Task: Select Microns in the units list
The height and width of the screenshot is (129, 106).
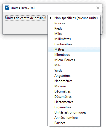Action: click(x=74, y=86)
